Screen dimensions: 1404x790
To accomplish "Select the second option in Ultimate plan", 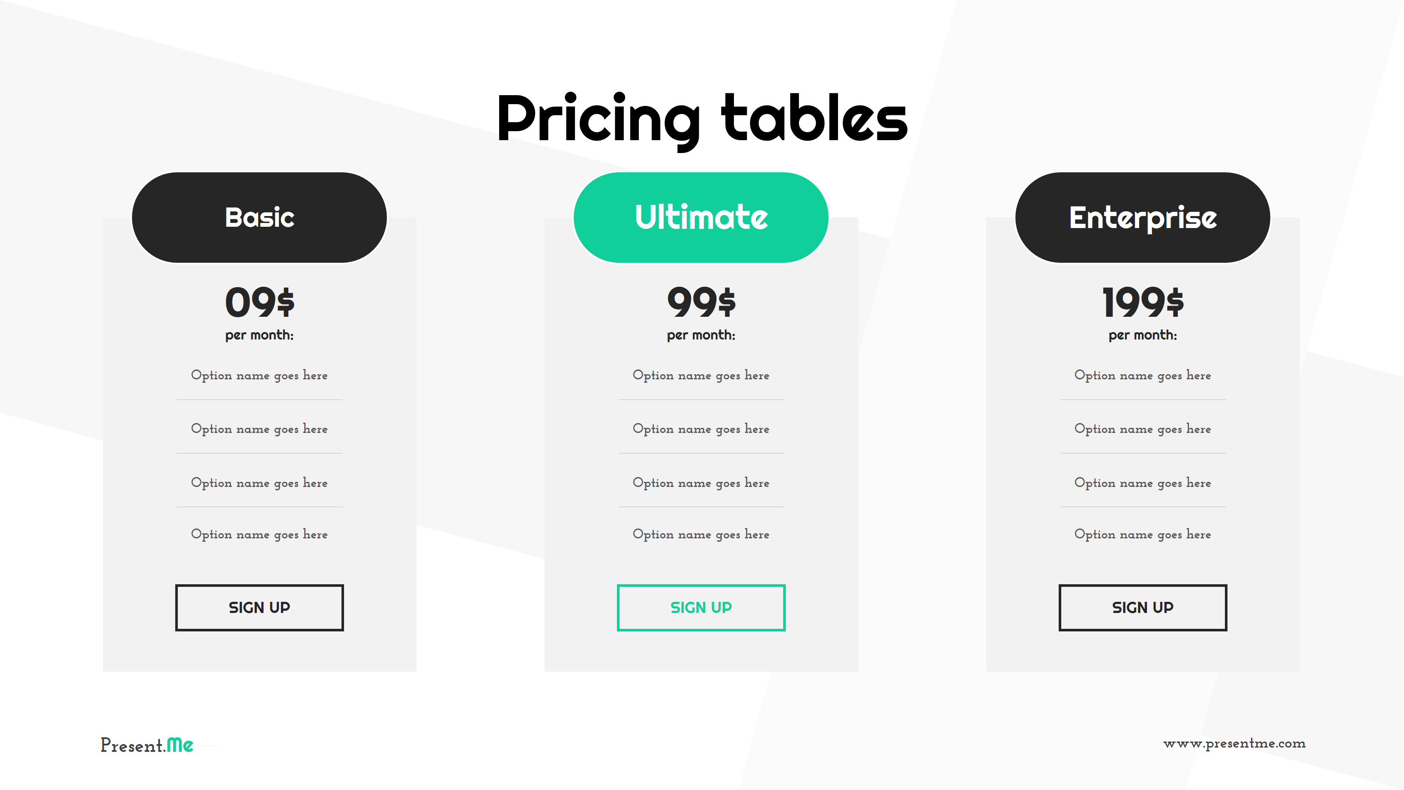I will pyautogui.click(x=701, y=429).
